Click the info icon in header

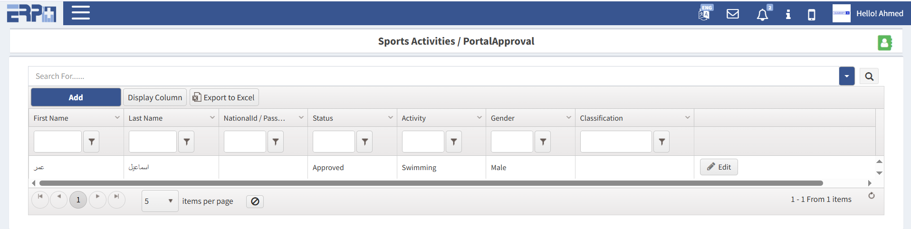(788, 14)
